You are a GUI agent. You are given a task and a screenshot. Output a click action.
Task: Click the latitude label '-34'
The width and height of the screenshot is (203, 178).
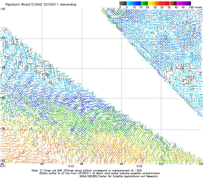(2, 67)
